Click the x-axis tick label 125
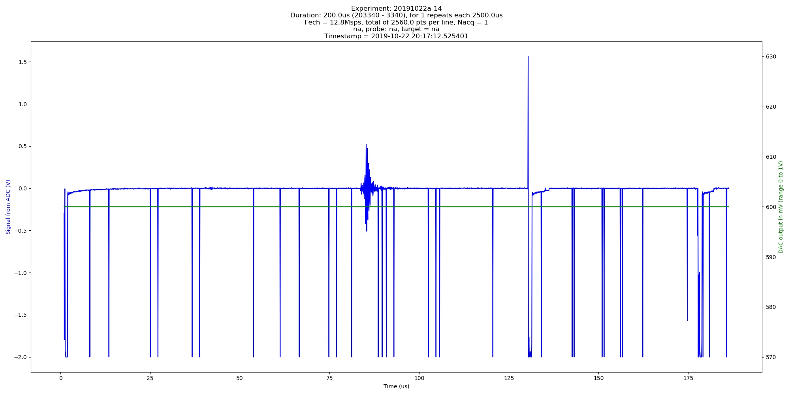Viewport: 790px width, 395px height. pyautogui.click(x=509, y=378)
